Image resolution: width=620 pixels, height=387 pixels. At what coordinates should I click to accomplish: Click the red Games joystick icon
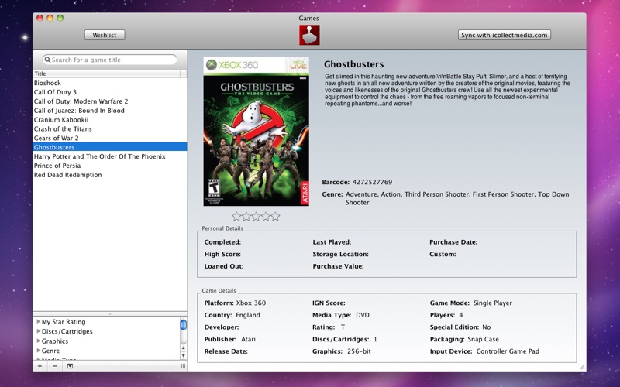pyautogui.click(x=309, y=35)
